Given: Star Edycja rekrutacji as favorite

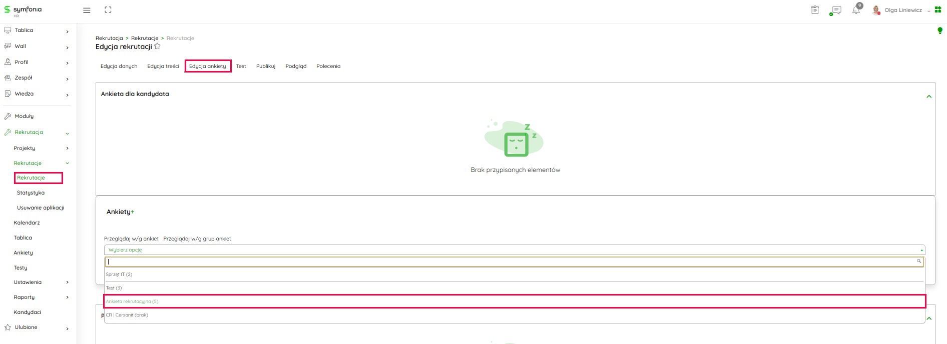Looking at the screenshot, I should 157,46.
